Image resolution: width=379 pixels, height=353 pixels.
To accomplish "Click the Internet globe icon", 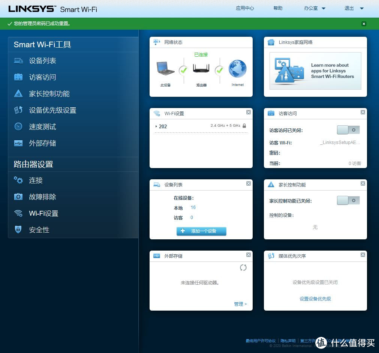I will (x=238, y=69).
